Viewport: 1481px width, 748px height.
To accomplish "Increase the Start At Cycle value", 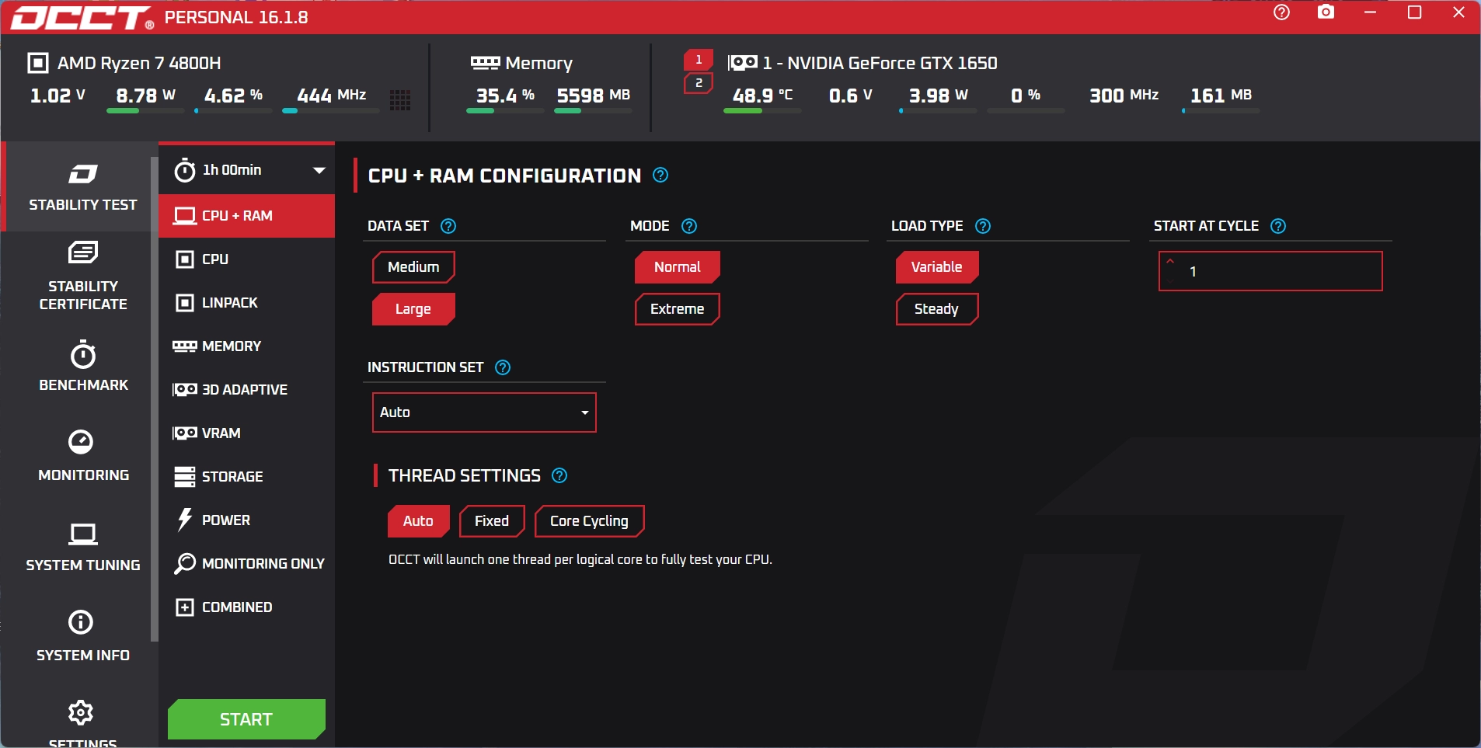I will pos(1170,262).
